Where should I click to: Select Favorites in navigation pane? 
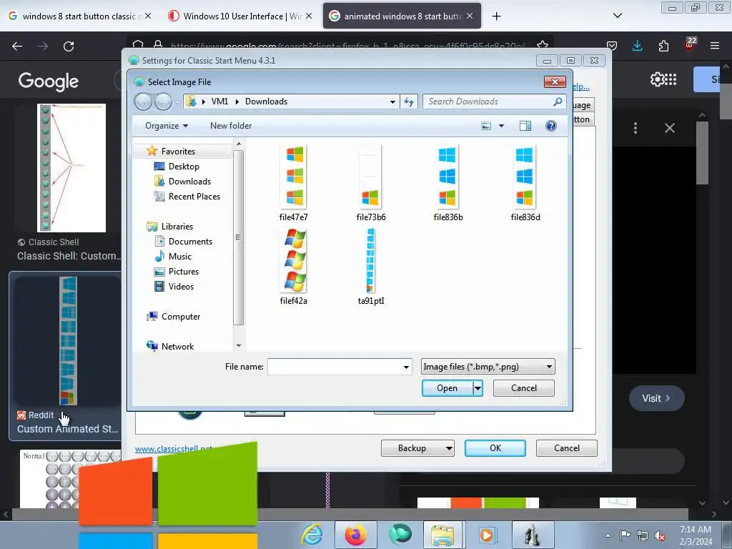point(178,152)
